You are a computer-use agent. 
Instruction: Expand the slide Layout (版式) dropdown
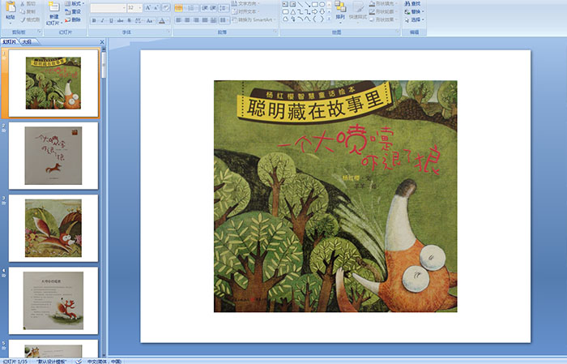[x=75, y=3]
